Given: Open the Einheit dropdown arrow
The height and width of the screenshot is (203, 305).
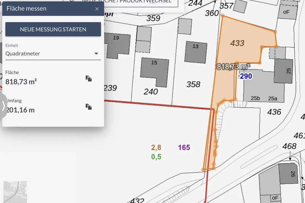Looking at the screenshot, I should tap(96, 54).
